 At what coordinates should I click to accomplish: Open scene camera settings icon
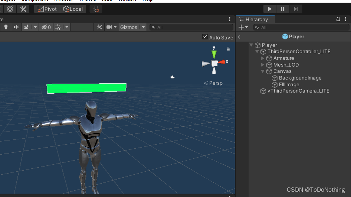click(x=109, y=27)
